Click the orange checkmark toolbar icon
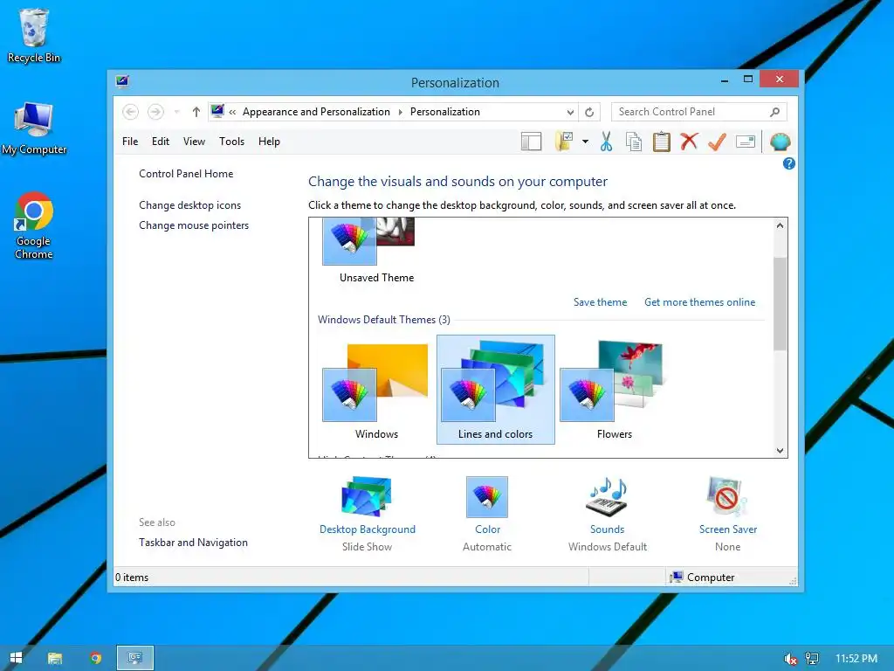The image size is (894, 671). tap(717, 142)
